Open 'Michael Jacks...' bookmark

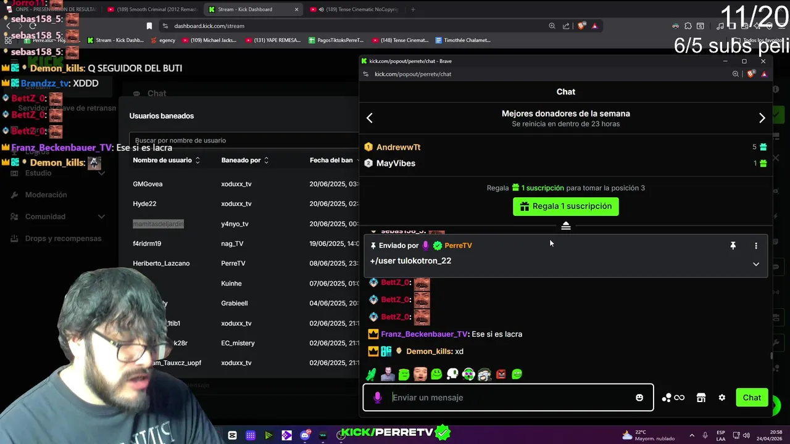tap(209, 40)
